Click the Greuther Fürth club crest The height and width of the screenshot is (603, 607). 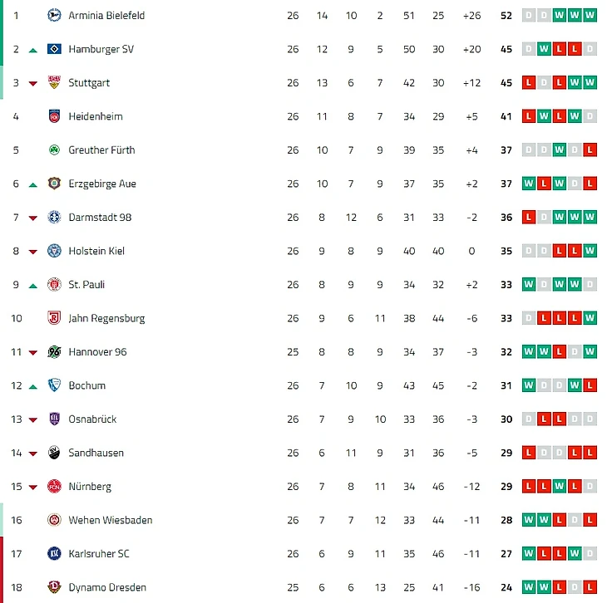pos(54,150)
